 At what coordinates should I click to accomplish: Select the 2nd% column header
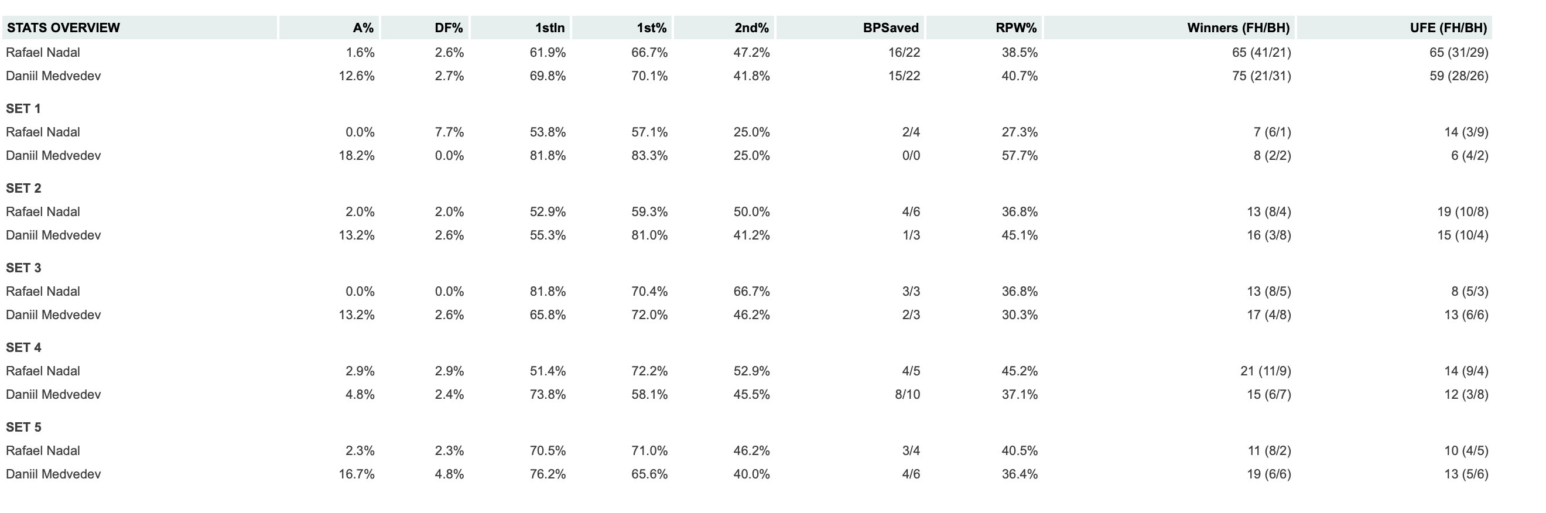(x=751, y=28)
